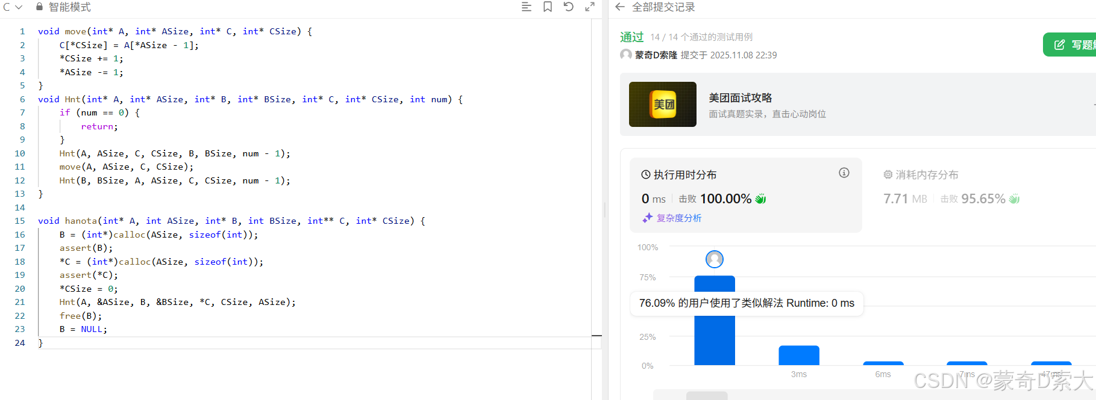Click the 7.71 MB memory value

click(905, 198)
